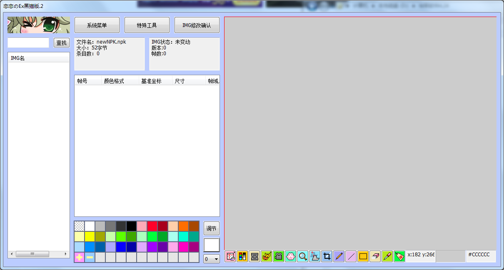This screenshot has width=504, height=270.
Task: Click the pink paw print icon
Action: [291, 256]
